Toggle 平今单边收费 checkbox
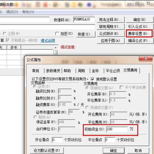The height and width of the screenshot is (154, 154). coord(122,87)
